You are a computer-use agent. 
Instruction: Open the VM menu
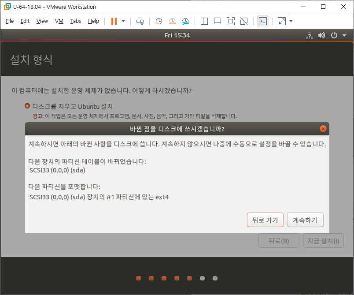point(59,21)
